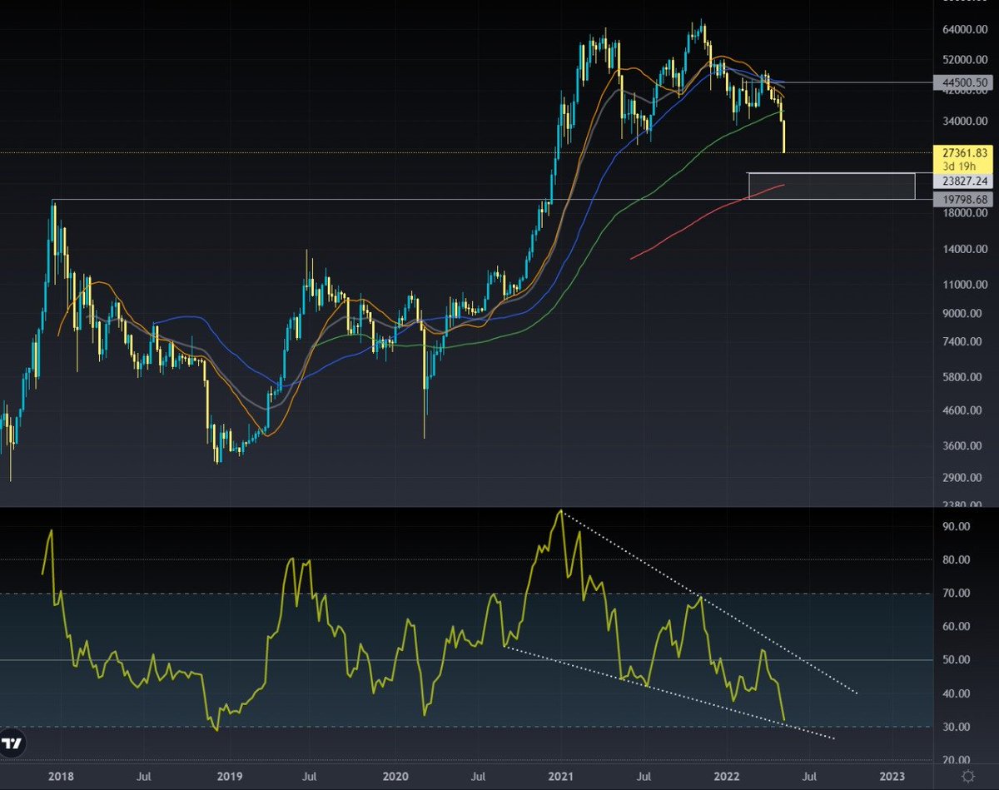
Task: Click the RSI 20.00 axis label
Action: (955, 760)
